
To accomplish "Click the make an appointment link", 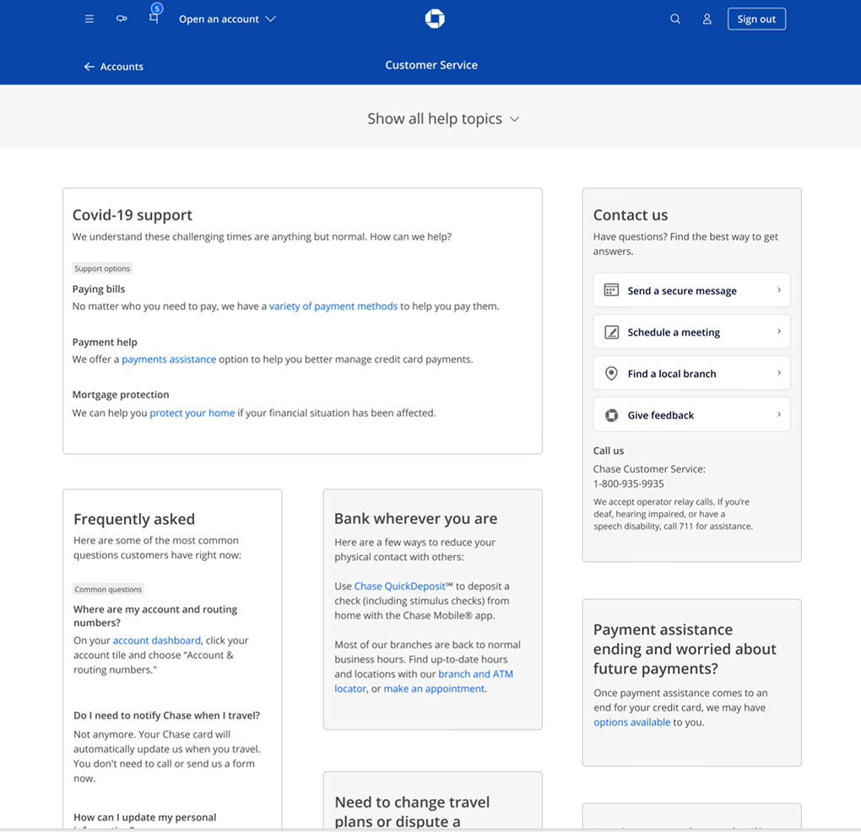I will pyautogui.click(x=434, y=689).
